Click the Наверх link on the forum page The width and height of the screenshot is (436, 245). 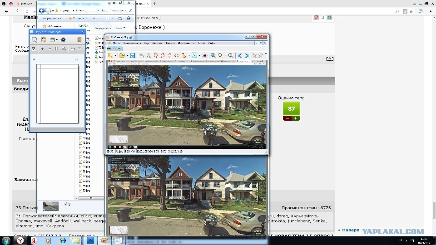350,230
